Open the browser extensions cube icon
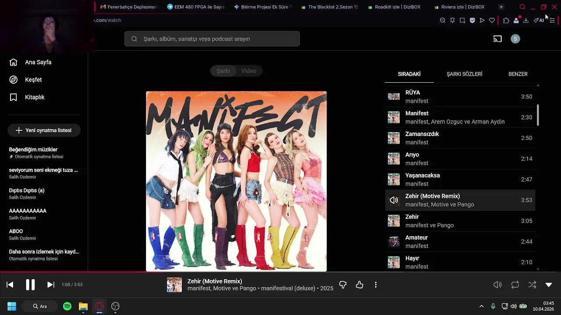 point(506,20)
